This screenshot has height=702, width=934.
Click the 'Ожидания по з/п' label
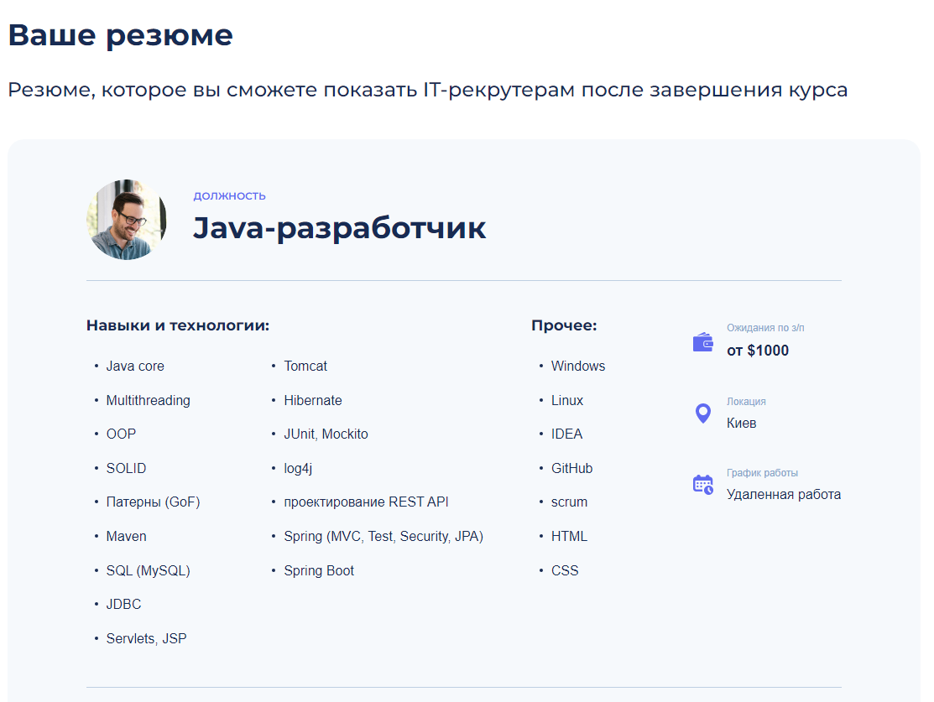[765, 328]
